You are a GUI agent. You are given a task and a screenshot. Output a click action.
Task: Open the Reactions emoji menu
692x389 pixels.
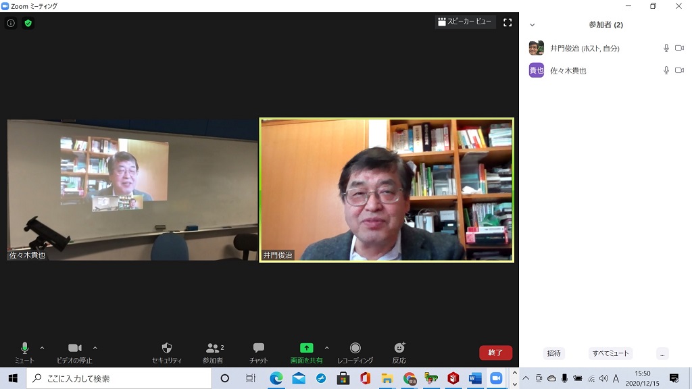(x=399, y=353)
